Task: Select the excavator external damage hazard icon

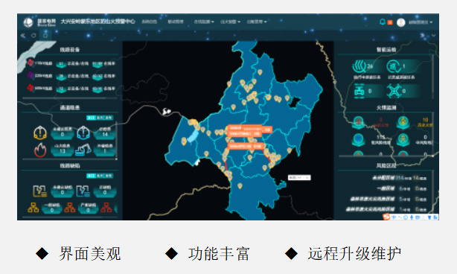Action: [83, 149]
